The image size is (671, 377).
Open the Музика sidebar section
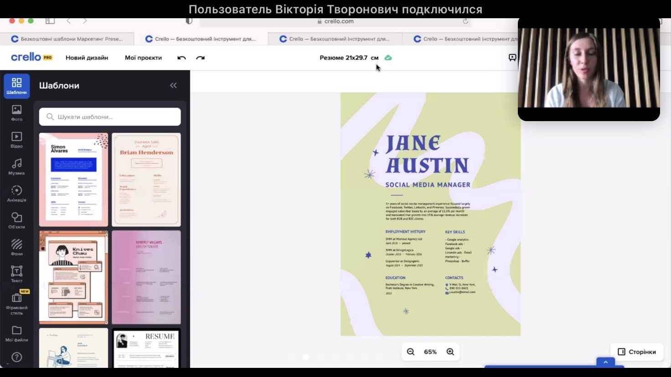click(17, 167)
